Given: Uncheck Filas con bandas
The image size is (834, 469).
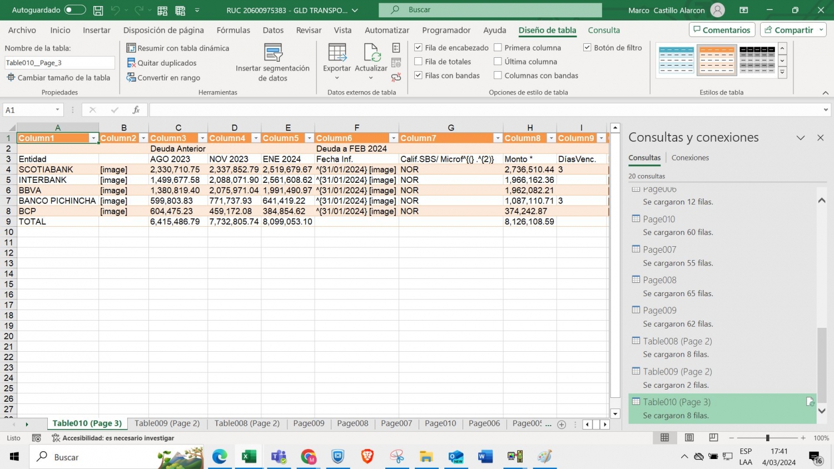Looking at the screenshot, I should [x=418, y=76].
